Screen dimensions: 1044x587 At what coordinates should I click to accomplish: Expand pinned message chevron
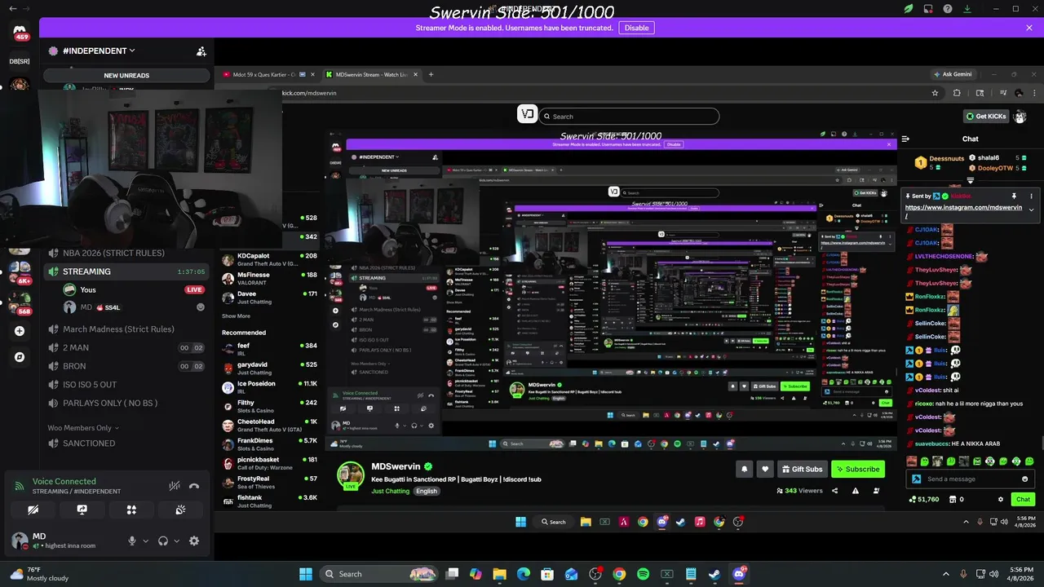pyautogui.click(x=1031, y=210)
